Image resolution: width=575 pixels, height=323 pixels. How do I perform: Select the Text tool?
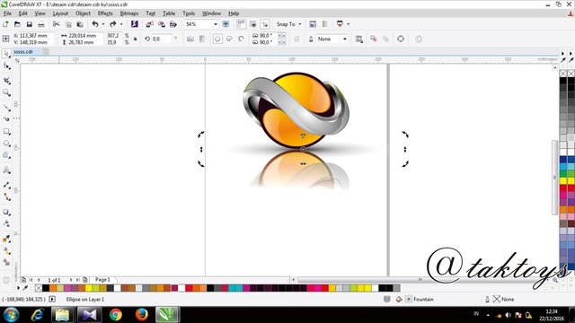(x=6, y=170)
